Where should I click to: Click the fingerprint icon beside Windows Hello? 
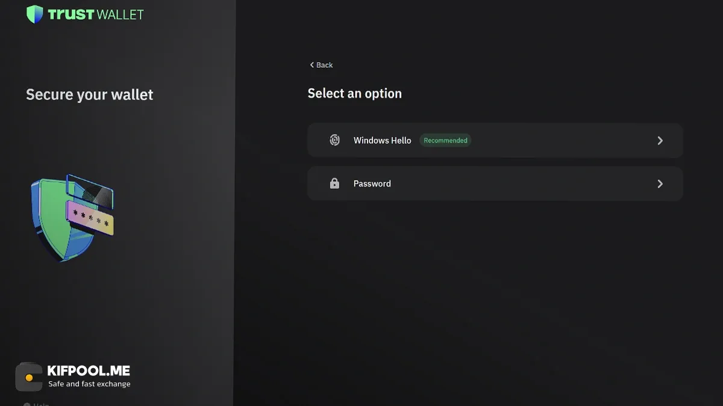(x=334, y=140)
